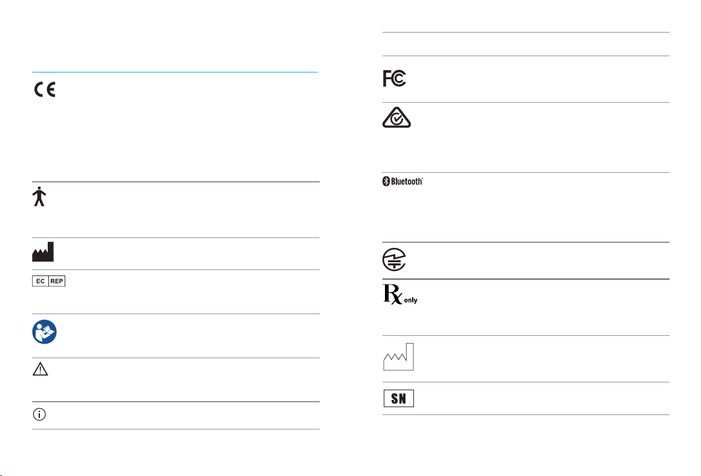Click the blue horizontal line above CE mark
Image resolution: width=701 pixels, height=476 pixels.
[x=175, y=72]
